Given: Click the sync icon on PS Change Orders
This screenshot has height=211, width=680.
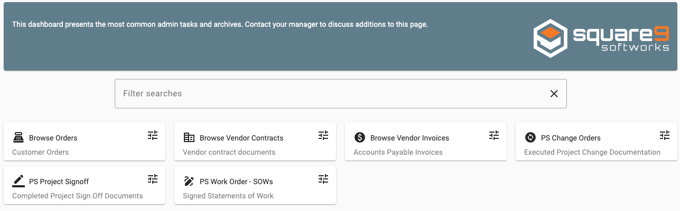Looking at the screenshot, I should coord(530,137).
